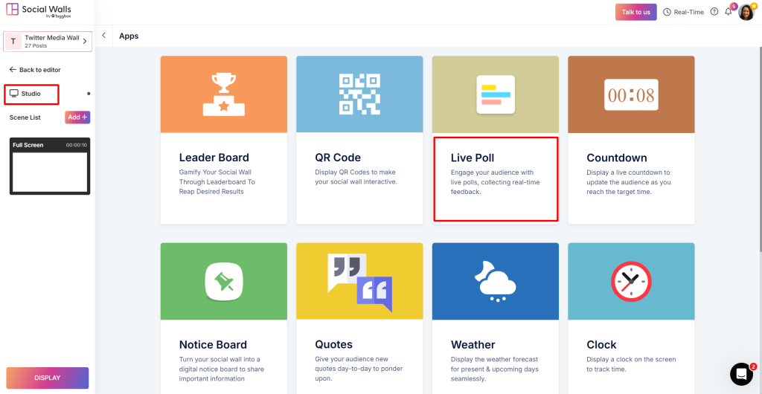Select Studio in the sidebar
The width and height of the screenshot is (762, 394).
31,94
